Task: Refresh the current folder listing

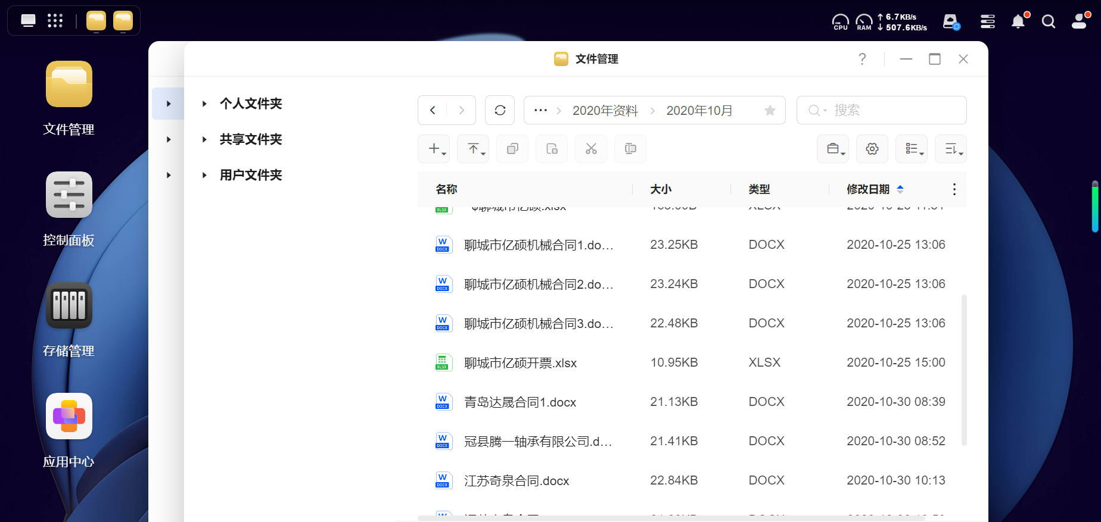Action: (x=500, y=110)
